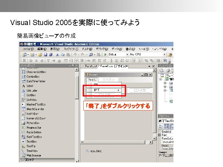Switch to the Form1.cs code tab
The height and width of the screenshot is (167, 223).
pyautogui.click(x=91, y=66)
